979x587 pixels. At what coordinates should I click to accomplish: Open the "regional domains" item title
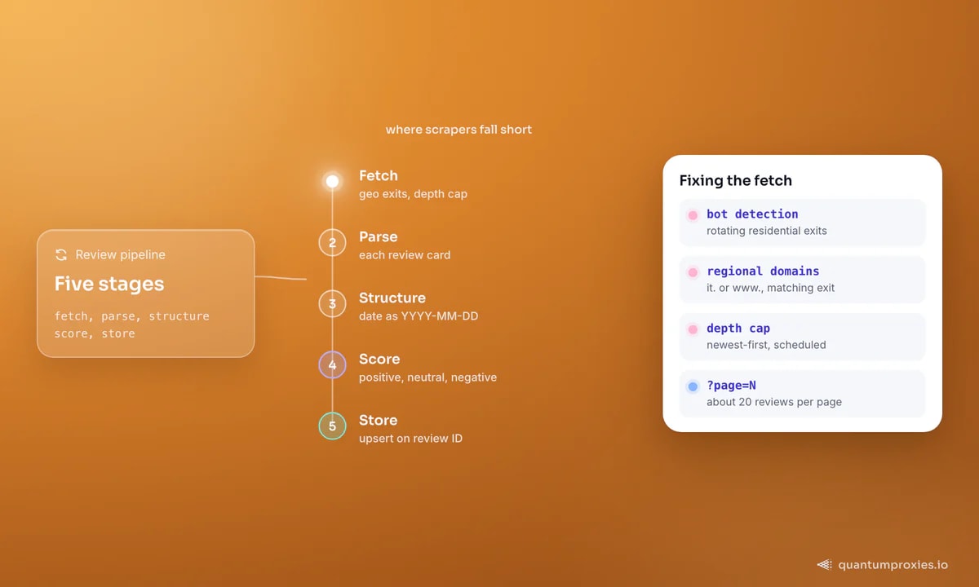763,271
